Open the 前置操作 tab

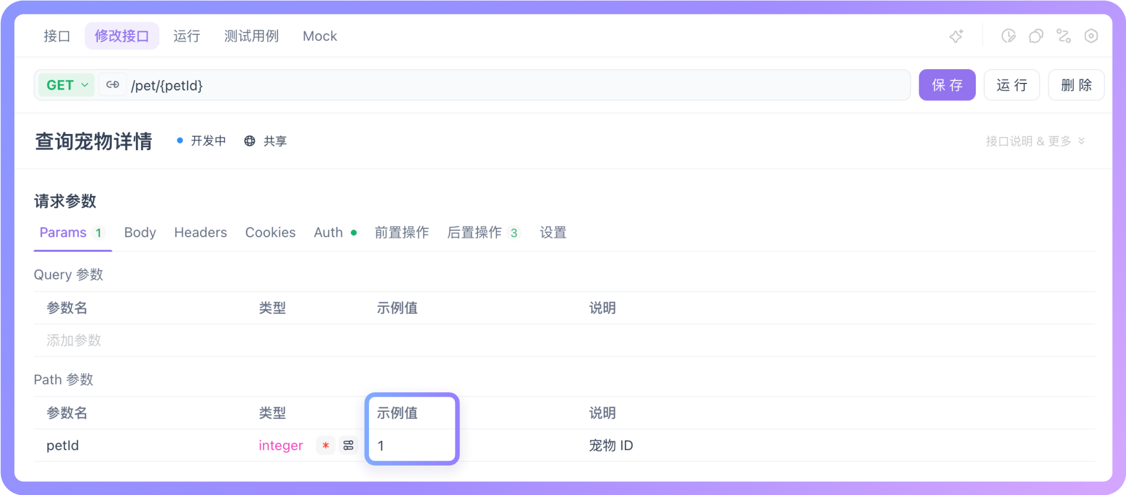pyautogui.click(x=402, y=232)
